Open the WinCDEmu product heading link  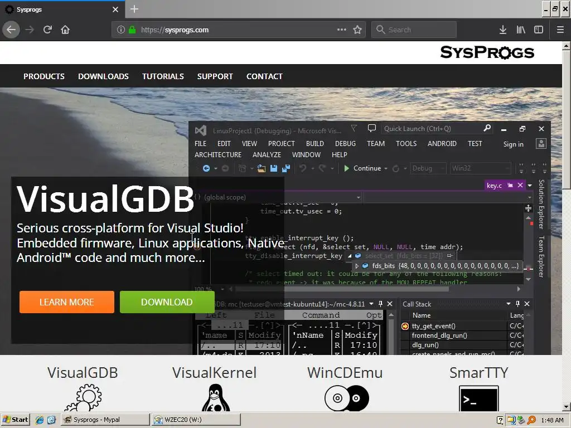[345, 373]
